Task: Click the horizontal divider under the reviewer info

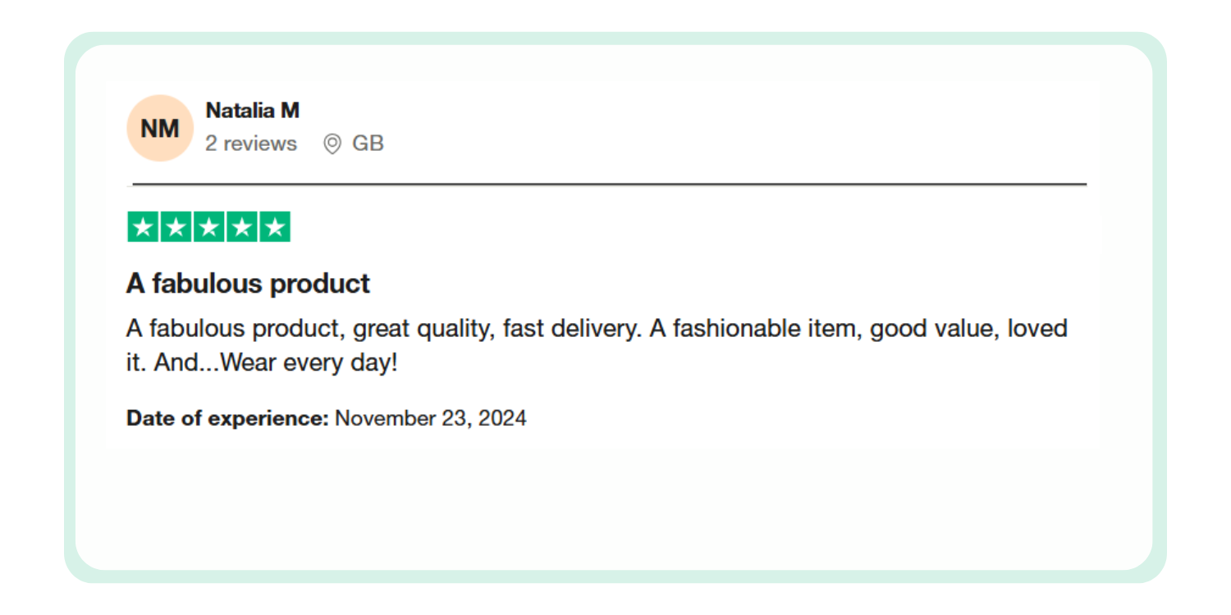Action: (x=609, y=184)
